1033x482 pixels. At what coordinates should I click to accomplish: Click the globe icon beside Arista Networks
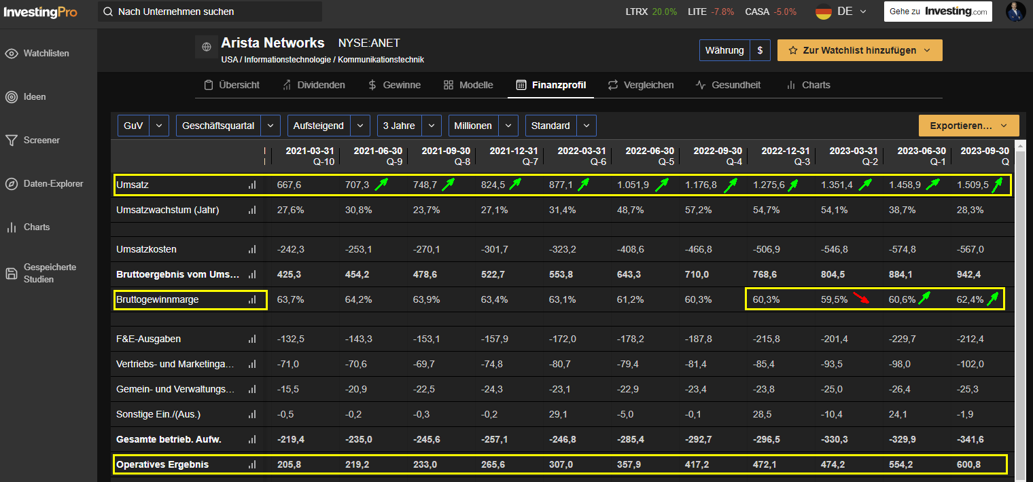pyautogui.click(x=206, y=48)
